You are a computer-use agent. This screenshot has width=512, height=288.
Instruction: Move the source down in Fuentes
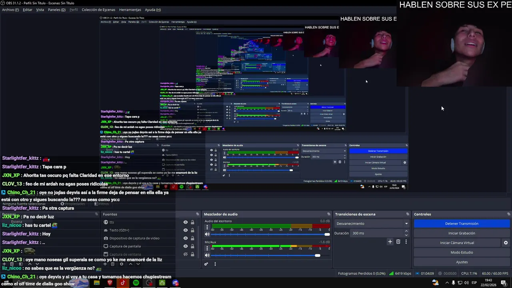click(x=138, y=264)
